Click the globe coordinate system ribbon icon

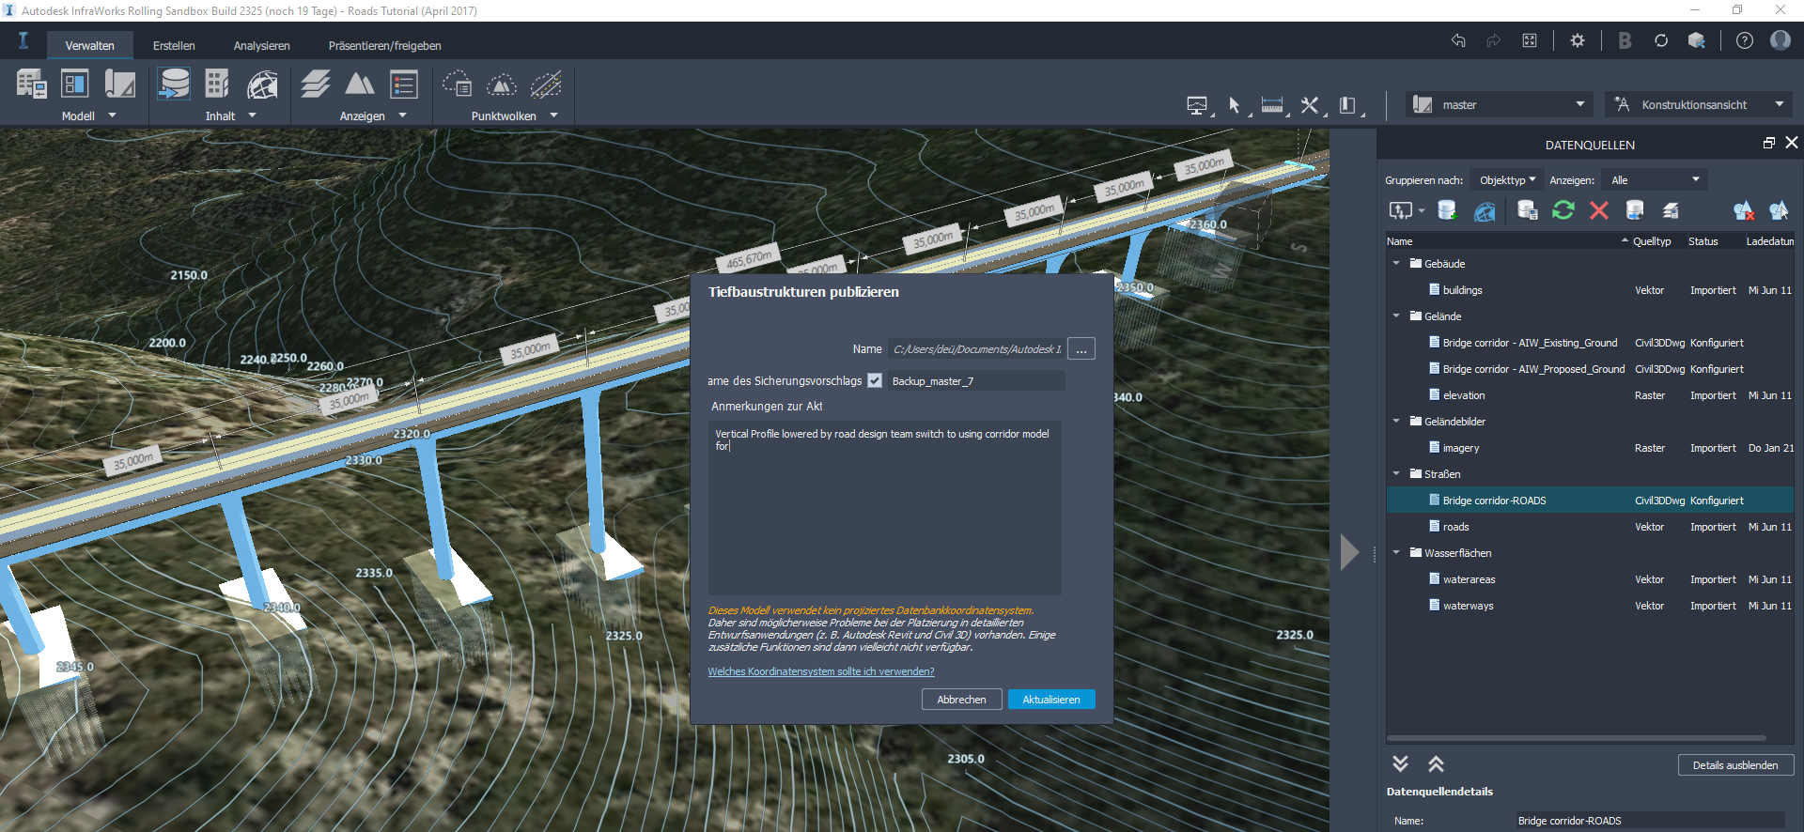(x=262, y=85)
